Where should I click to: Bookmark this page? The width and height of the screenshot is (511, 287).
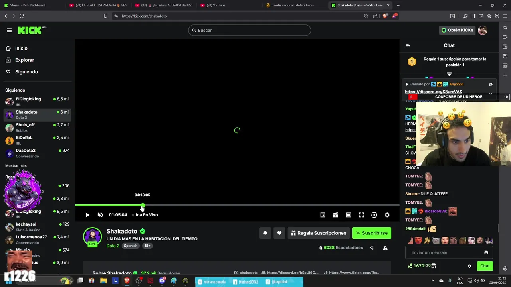105,16
